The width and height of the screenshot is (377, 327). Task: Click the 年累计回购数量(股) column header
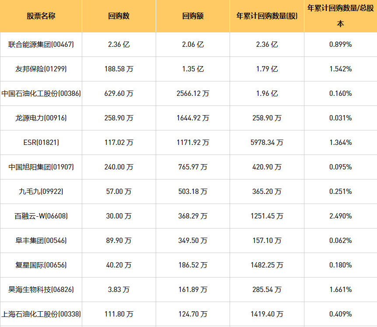point(267,16)
